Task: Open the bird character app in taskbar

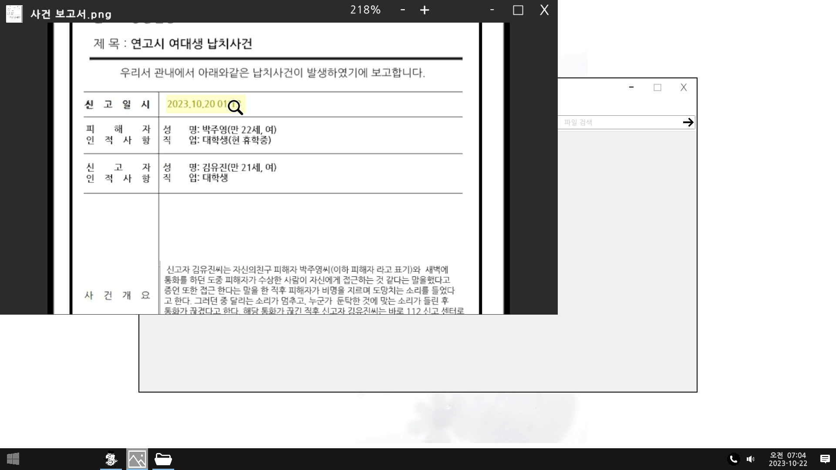Action: click(x=111, y=459)
